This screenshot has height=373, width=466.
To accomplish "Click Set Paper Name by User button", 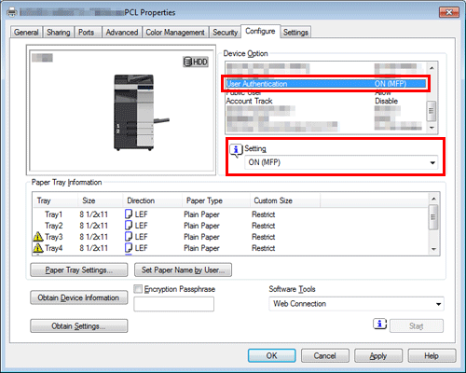I will (x=183, y=269).
